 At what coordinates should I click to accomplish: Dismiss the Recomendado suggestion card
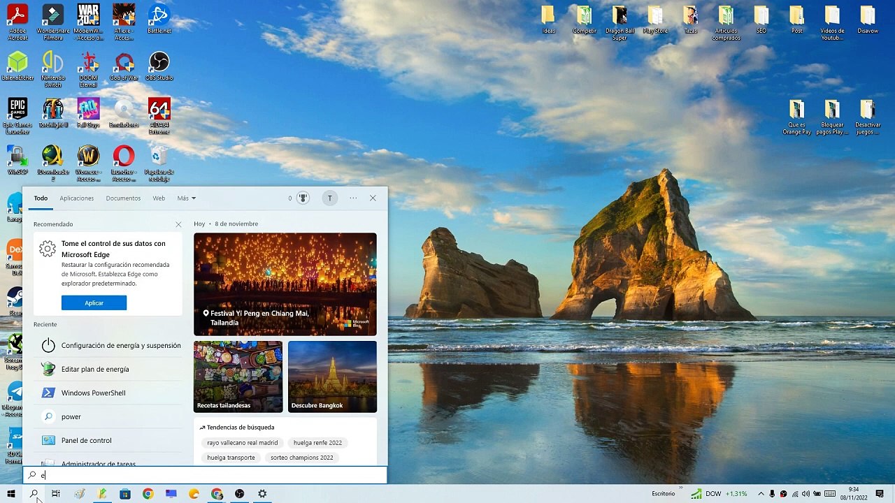178,224
